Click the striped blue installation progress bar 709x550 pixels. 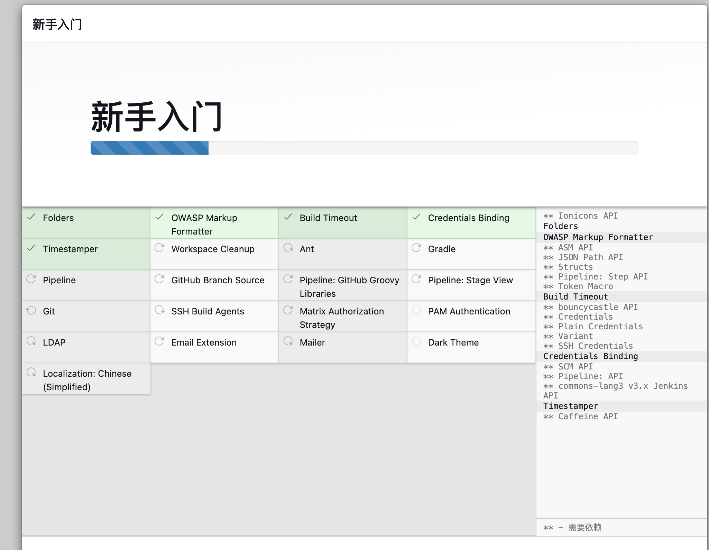click(x=150, y=148)
